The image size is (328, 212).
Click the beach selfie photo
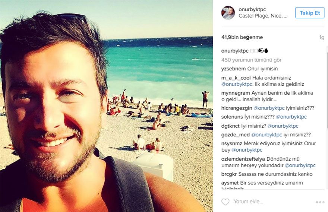pyautogui.click(x=107, y=106)
